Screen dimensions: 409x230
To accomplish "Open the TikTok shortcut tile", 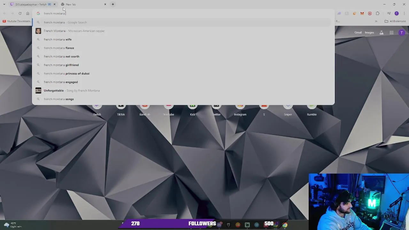I will [x=121, y=111].
